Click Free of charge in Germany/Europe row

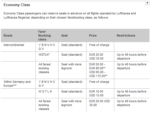pyautogui.click(x=99, y=82)
